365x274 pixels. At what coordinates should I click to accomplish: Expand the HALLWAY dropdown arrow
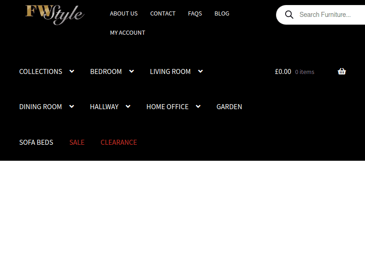pos(128,106)
